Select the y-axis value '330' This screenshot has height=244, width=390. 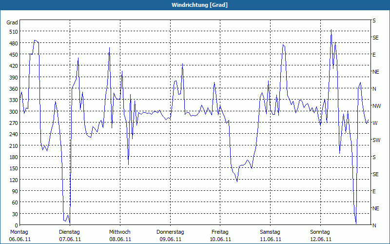click(x=14, y=101)
